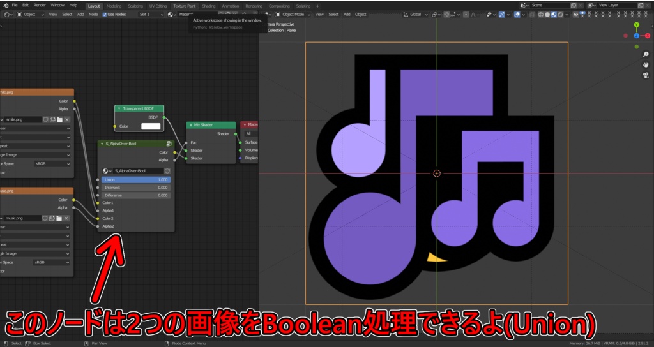Switch to the Modeling workspace tab
This screenshot has width=654, height=347.
[114, 6]
